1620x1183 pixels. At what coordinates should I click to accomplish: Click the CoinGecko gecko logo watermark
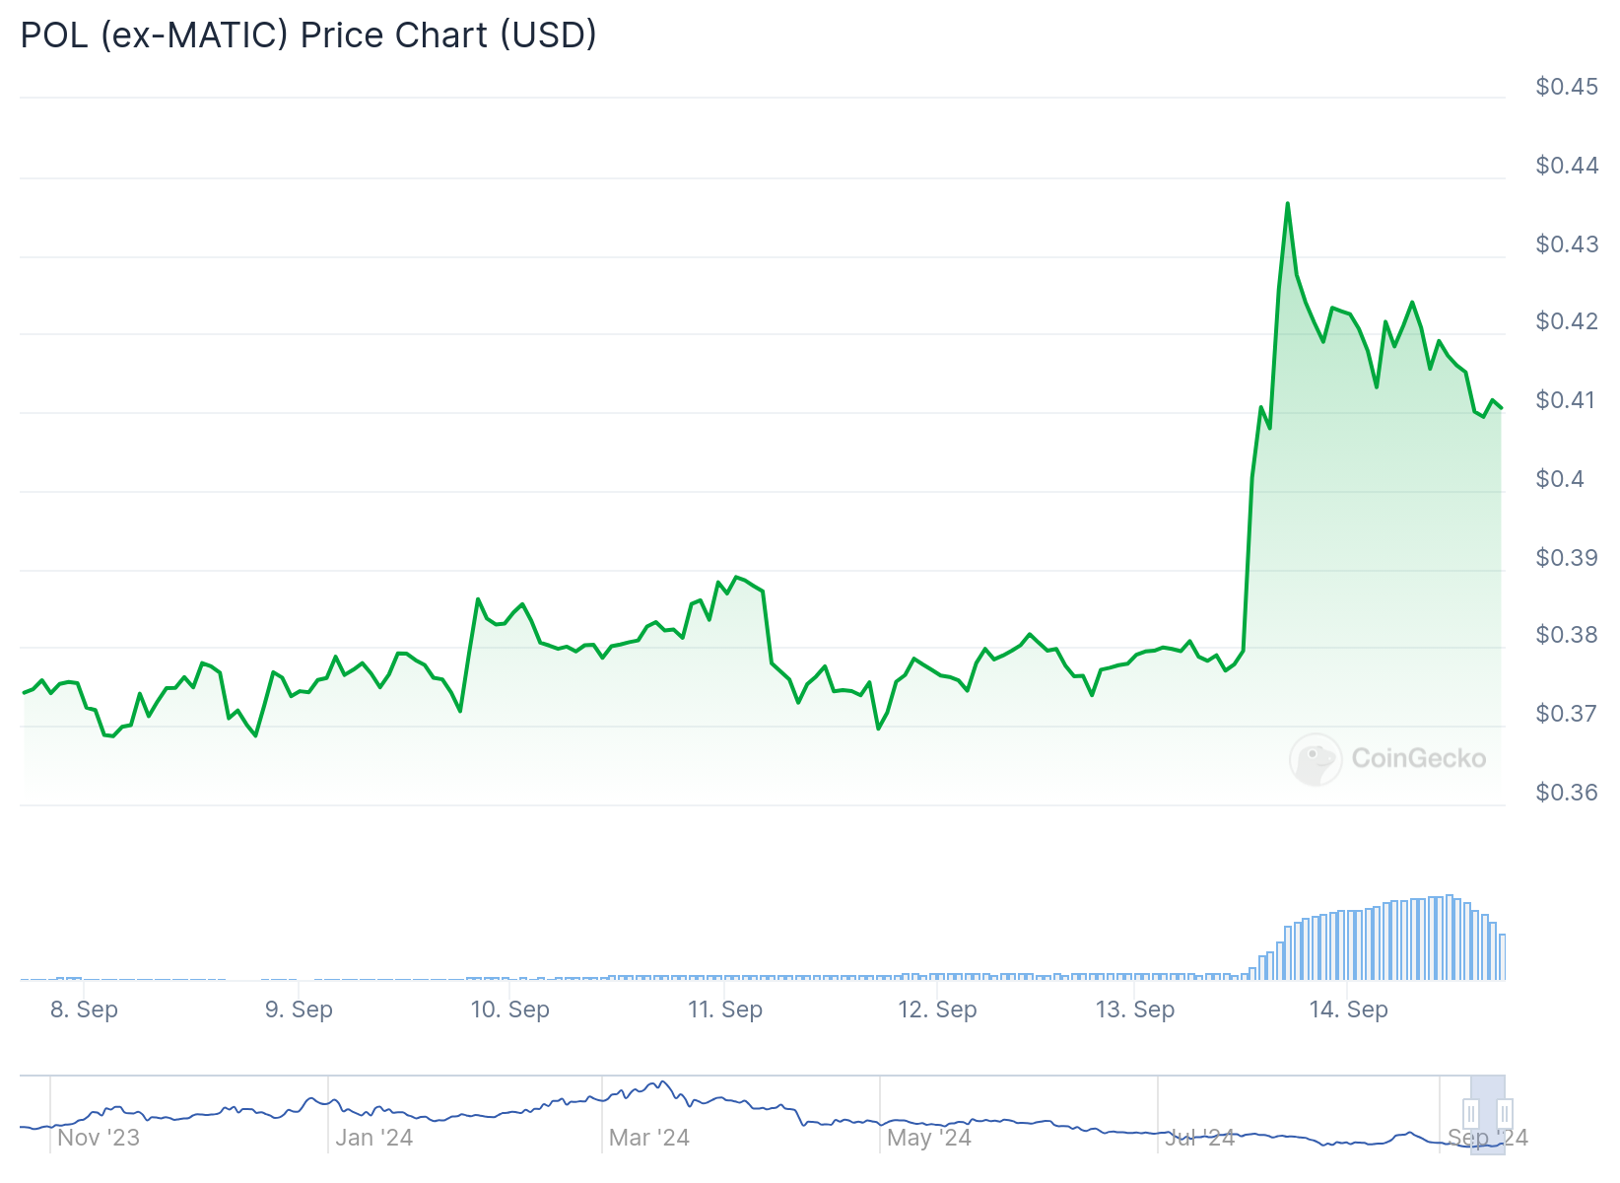coord(1316,759)
